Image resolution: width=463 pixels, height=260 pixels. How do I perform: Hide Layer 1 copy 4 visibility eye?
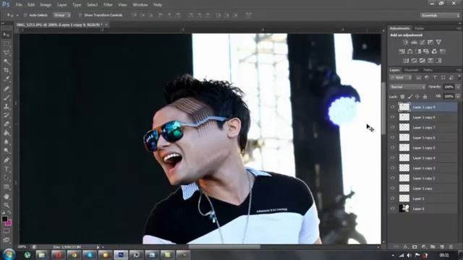pos(392,157)
